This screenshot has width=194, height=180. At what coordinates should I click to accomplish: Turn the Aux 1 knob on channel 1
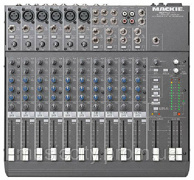point(12,62)
